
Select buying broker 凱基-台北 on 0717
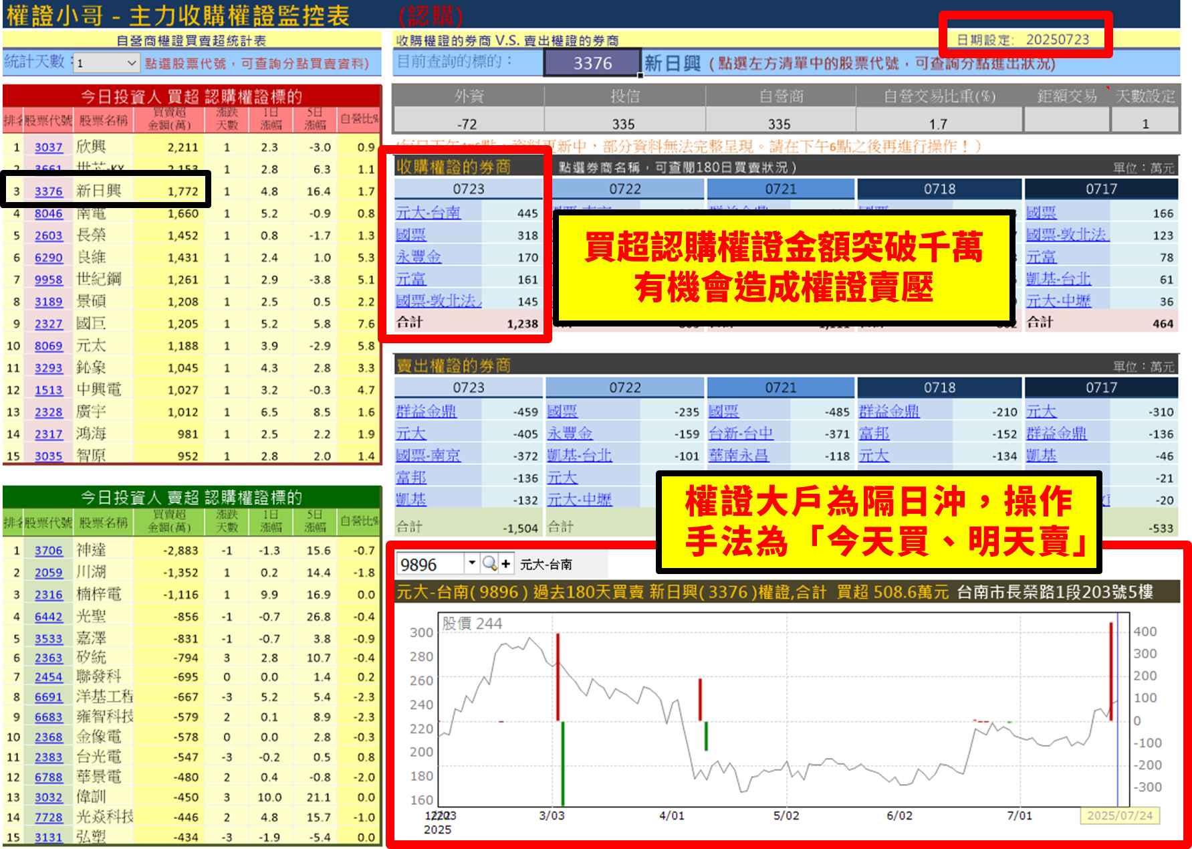point(1058,279)
